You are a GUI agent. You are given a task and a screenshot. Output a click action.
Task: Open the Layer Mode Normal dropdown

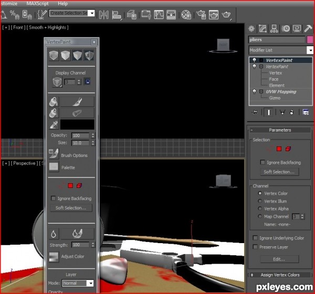(78, 283)
